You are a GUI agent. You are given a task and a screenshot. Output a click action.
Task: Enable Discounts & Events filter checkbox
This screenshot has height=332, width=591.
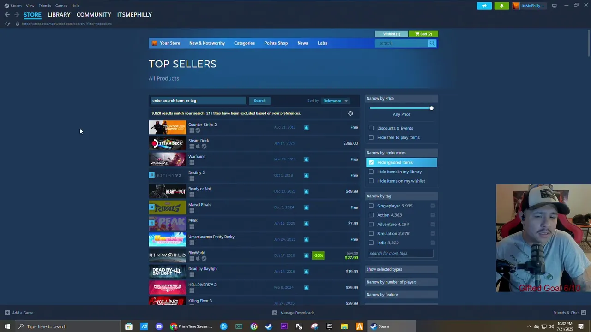[371, 128]
